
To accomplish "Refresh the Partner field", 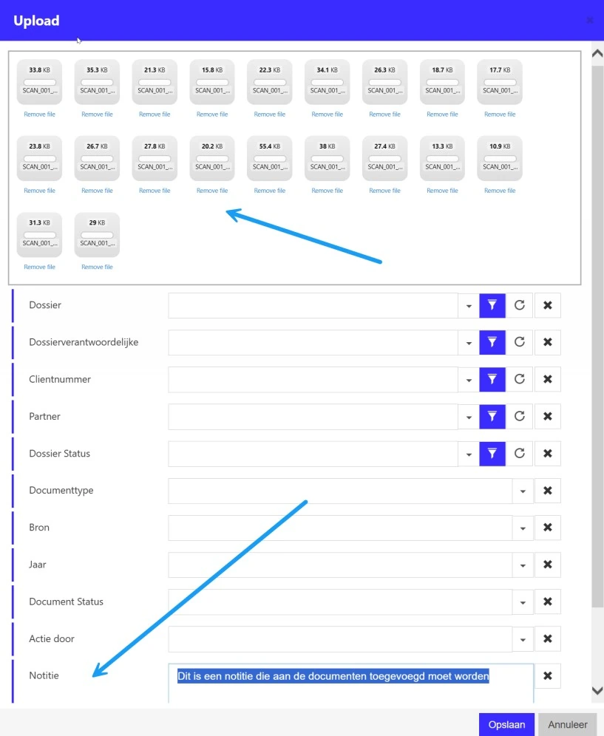I will coord(520,416).
